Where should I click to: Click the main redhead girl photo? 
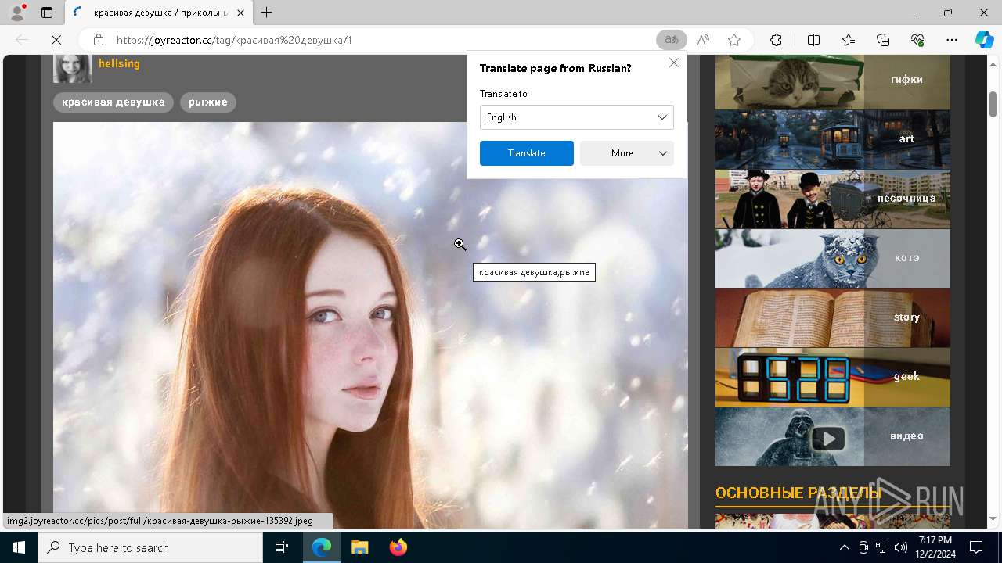pos(370,325)
